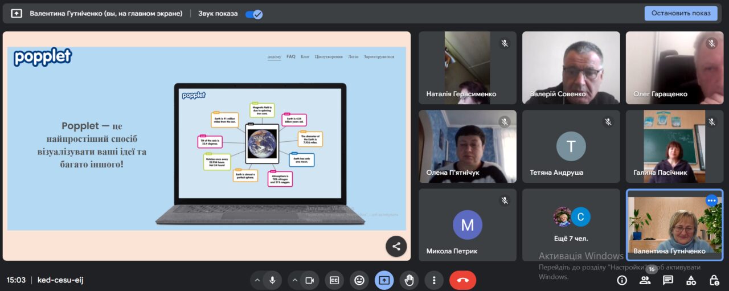Open host controls lock icon
This screenshot has width=729, height=291.
714,280
